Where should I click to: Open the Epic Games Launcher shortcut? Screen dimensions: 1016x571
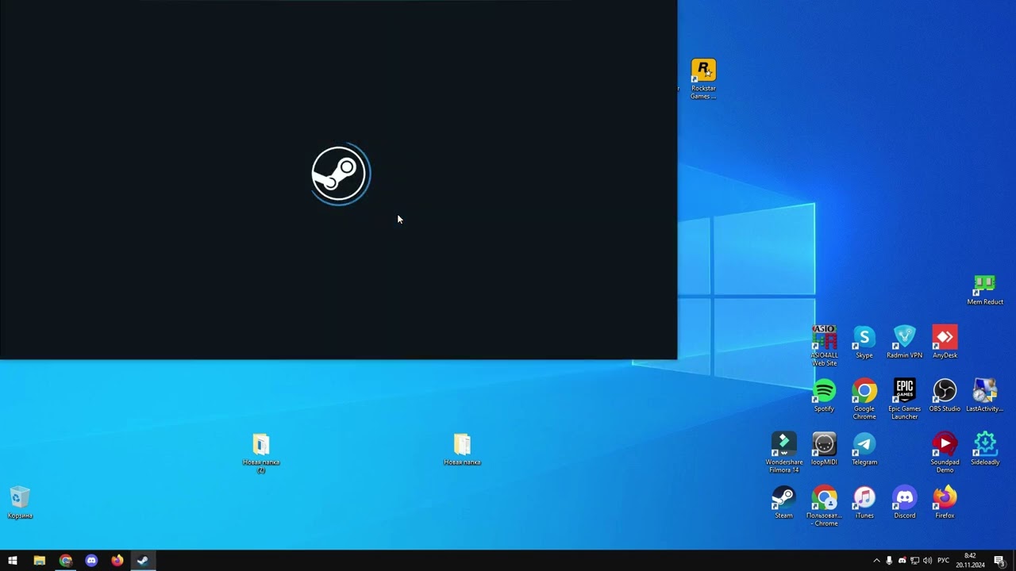tap(904, 399)
